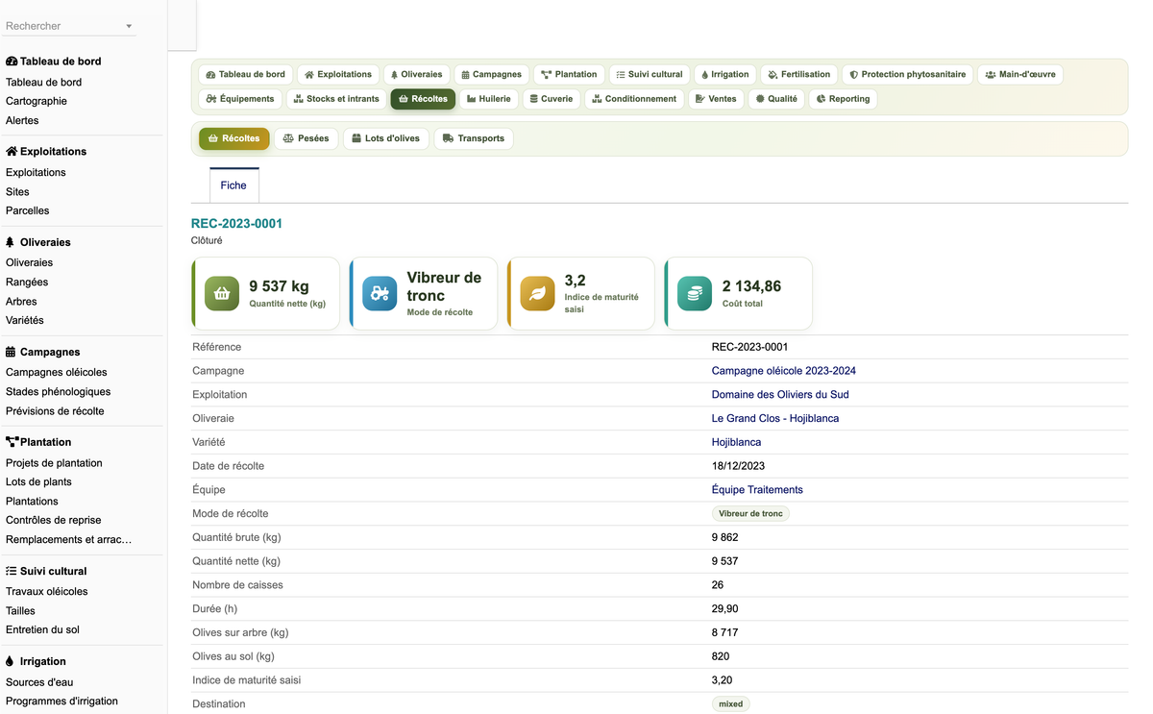Viewport: 1153px width, 714px height.
Task: Open Tableau de bord in top navigation
Action: pyautogui.click(x=245, y=74)
